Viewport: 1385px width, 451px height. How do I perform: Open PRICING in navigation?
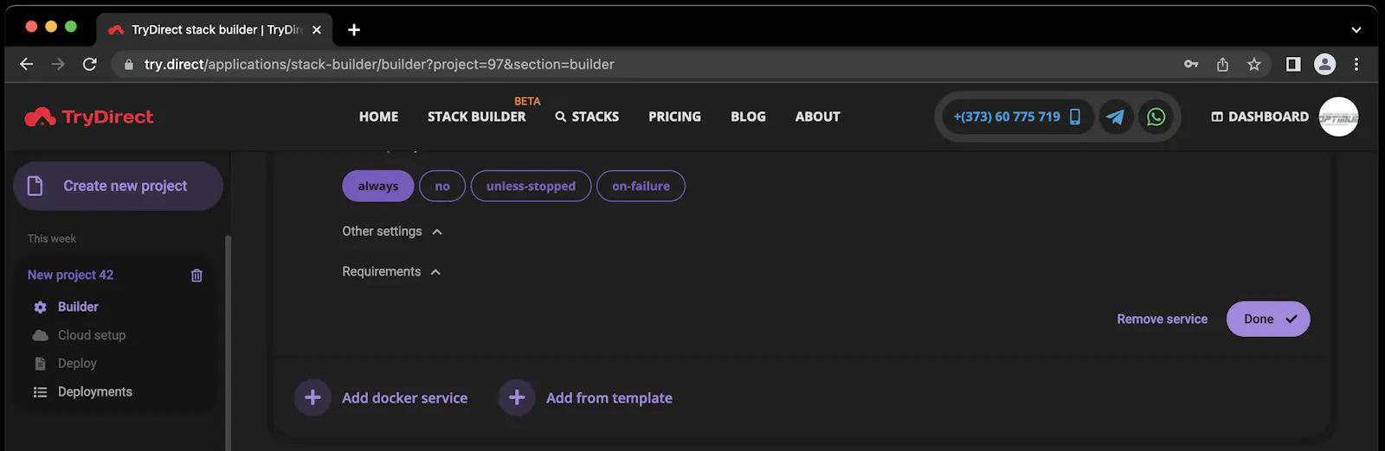point(675,117)
